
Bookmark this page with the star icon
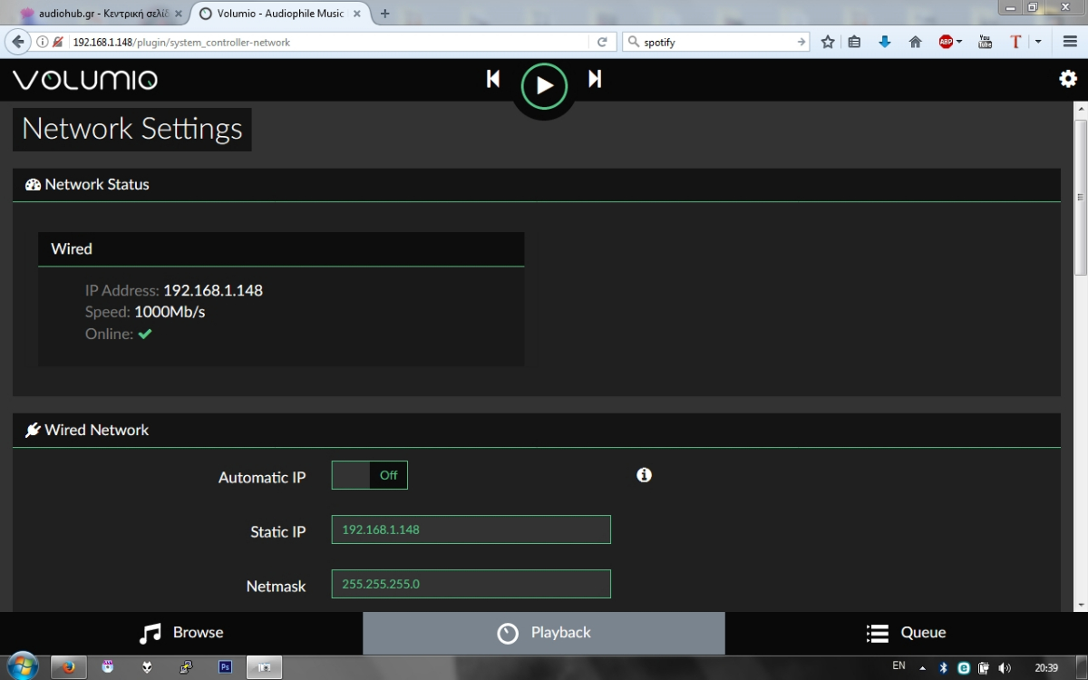(x=827, y=42)
